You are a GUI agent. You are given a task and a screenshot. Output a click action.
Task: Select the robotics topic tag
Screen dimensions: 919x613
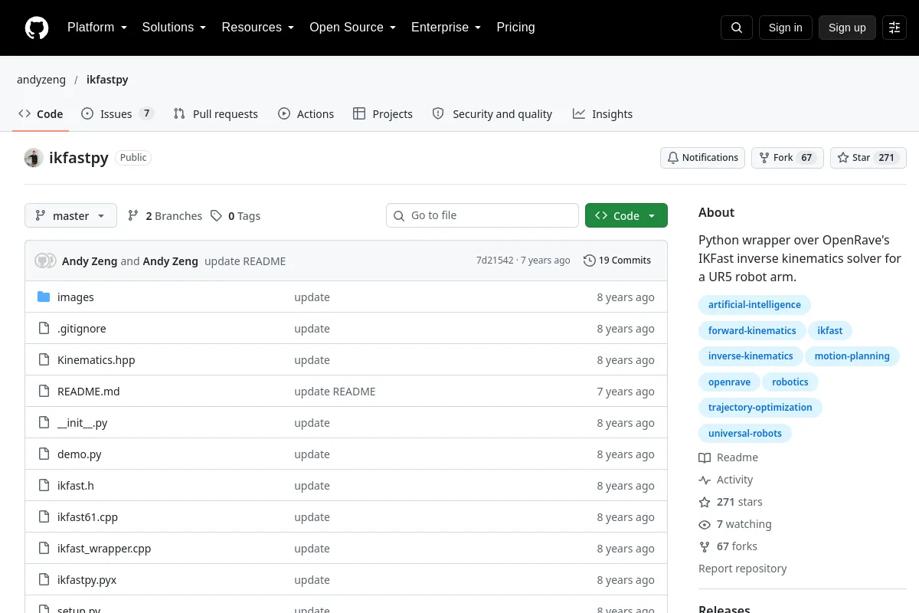point(790,382)
